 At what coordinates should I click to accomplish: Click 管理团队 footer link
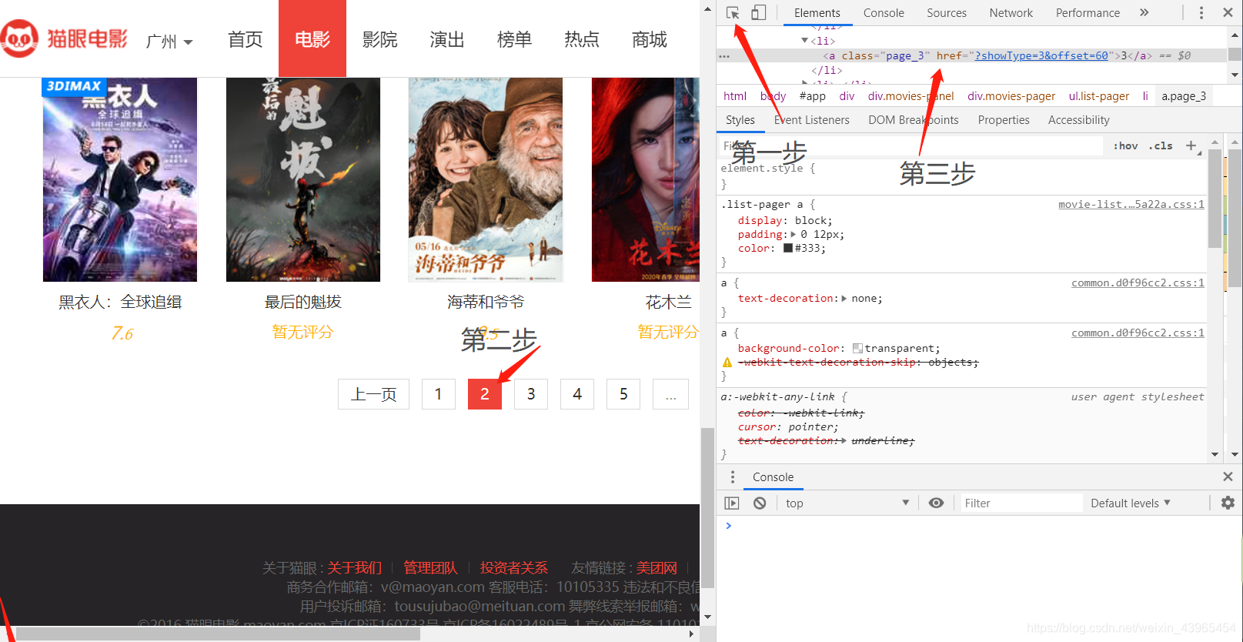430,567
